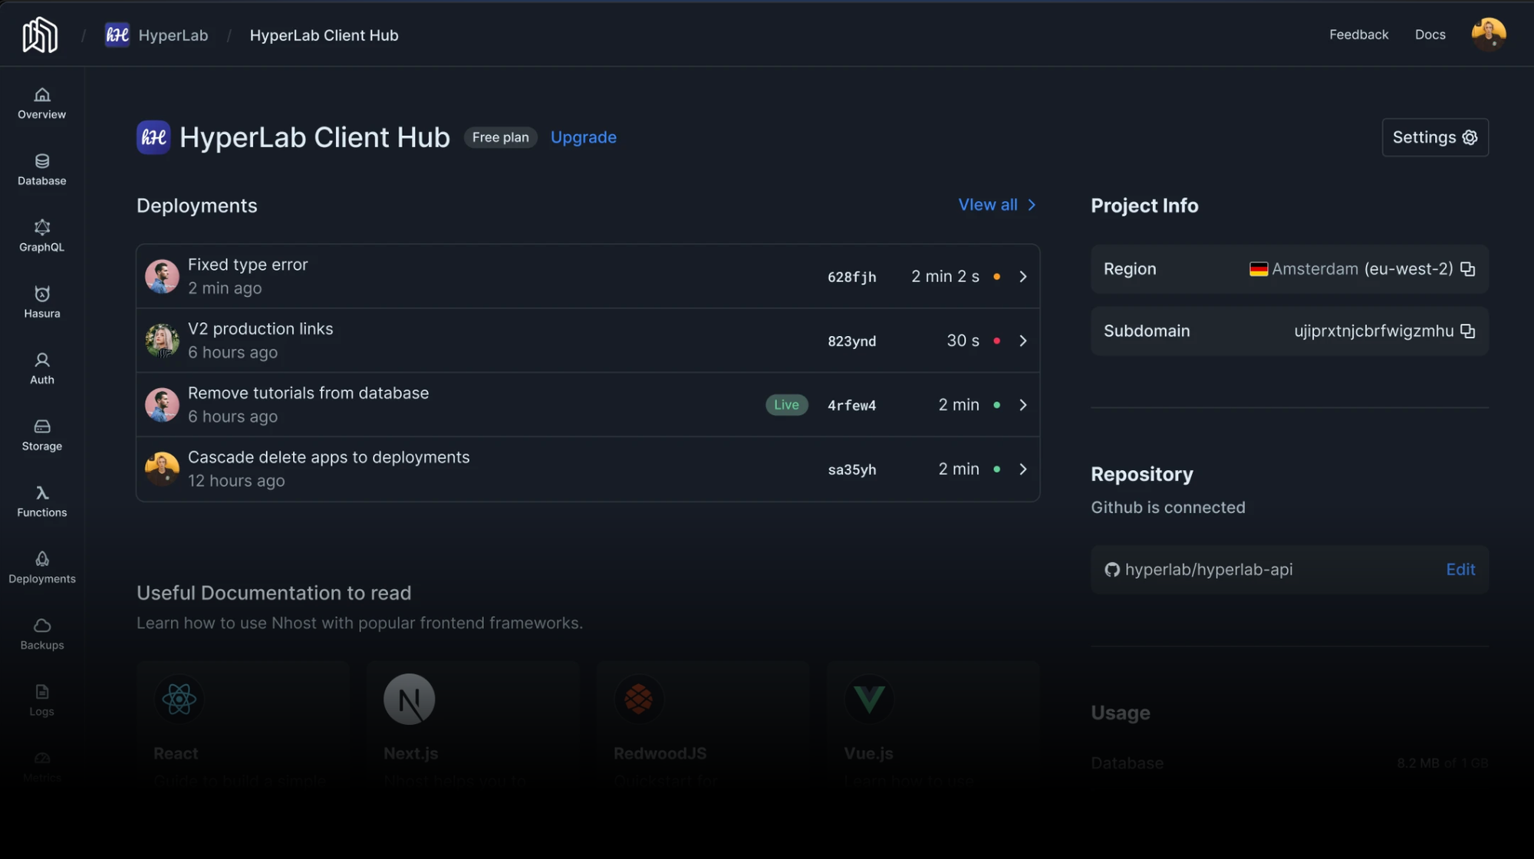Click the V2 production links title
This screenshot has height=859, width=1534.
pos(260,329)
